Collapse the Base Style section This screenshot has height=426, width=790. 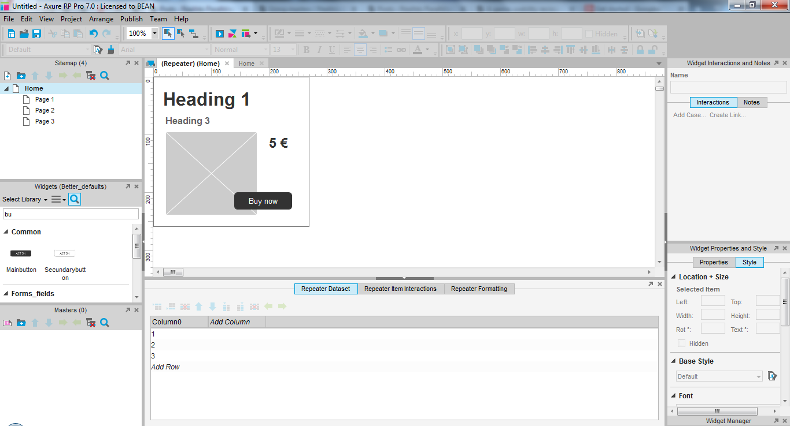(673, 361)
